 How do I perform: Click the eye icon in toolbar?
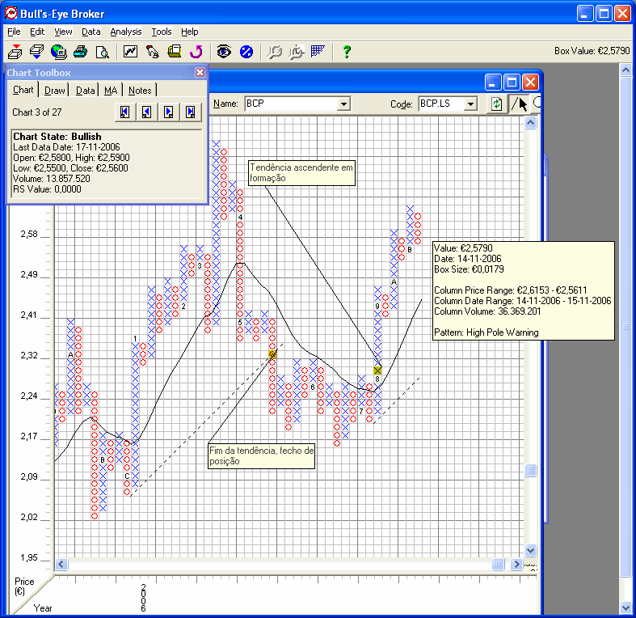pos(224,52)
